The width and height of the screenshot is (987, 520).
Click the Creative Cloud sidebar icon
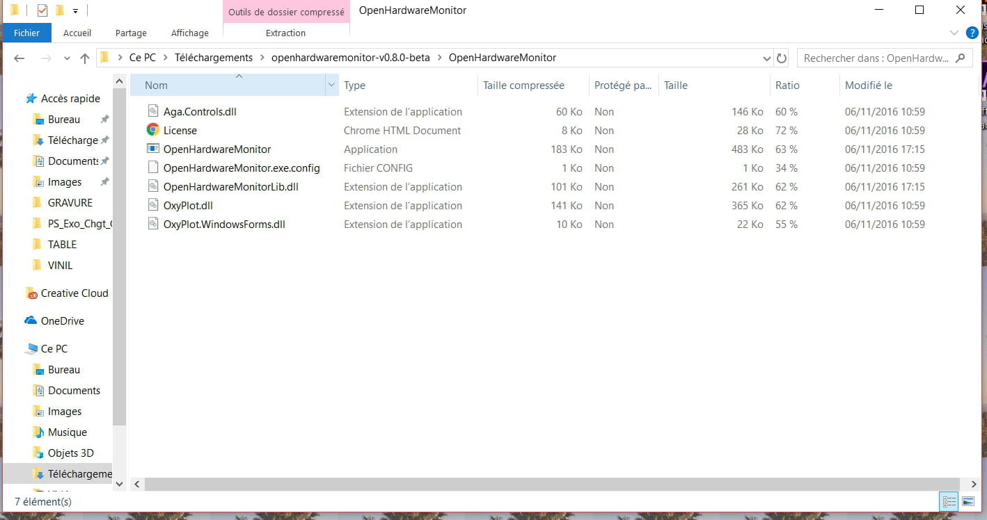click(31, 293)
